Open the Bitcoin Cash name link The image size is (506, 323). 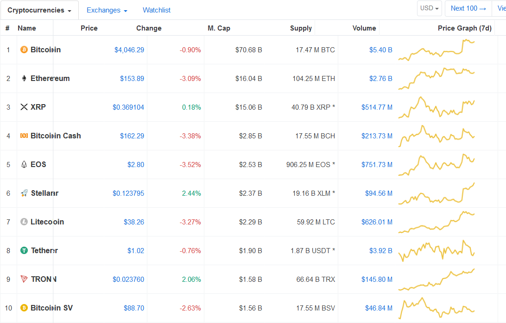pyautogui.click(x=56, y=136)
